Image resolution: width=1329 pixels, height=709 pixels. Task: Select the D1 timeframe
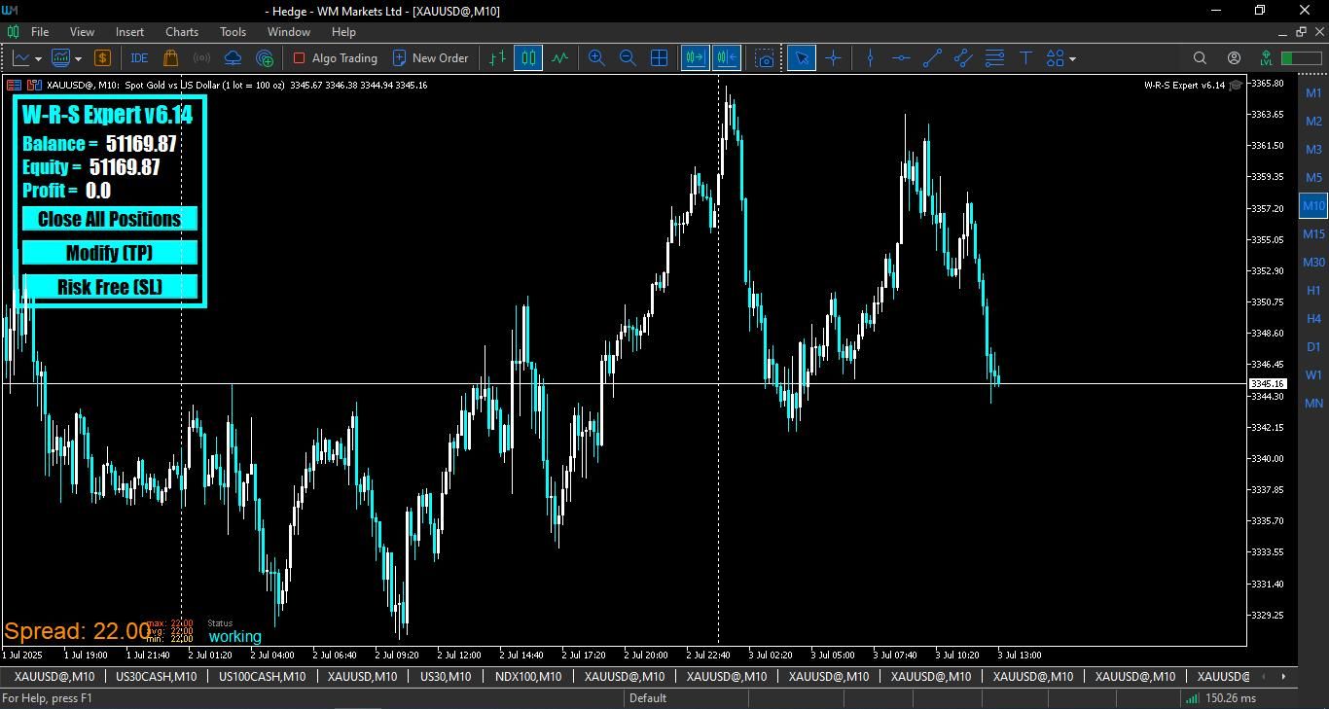(x=1313, y=346)
